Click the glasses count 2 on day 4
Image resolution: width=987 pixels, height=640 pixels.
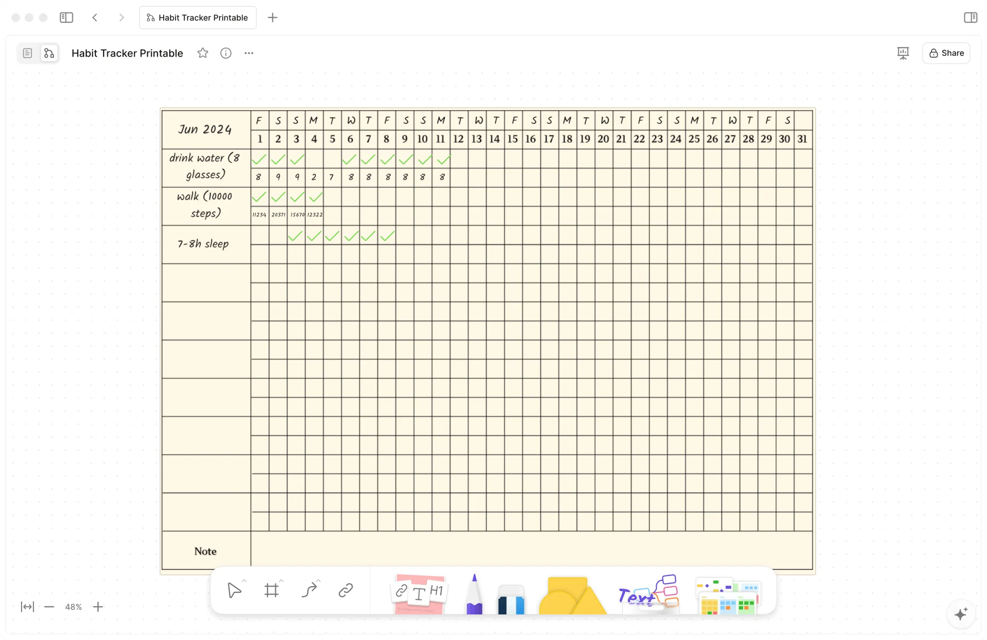pyautogui.click(x=314, y=177)
